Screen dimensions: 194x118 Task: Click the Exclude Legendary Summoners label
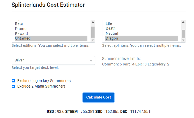pyautogui.click(x=44, y=81)
